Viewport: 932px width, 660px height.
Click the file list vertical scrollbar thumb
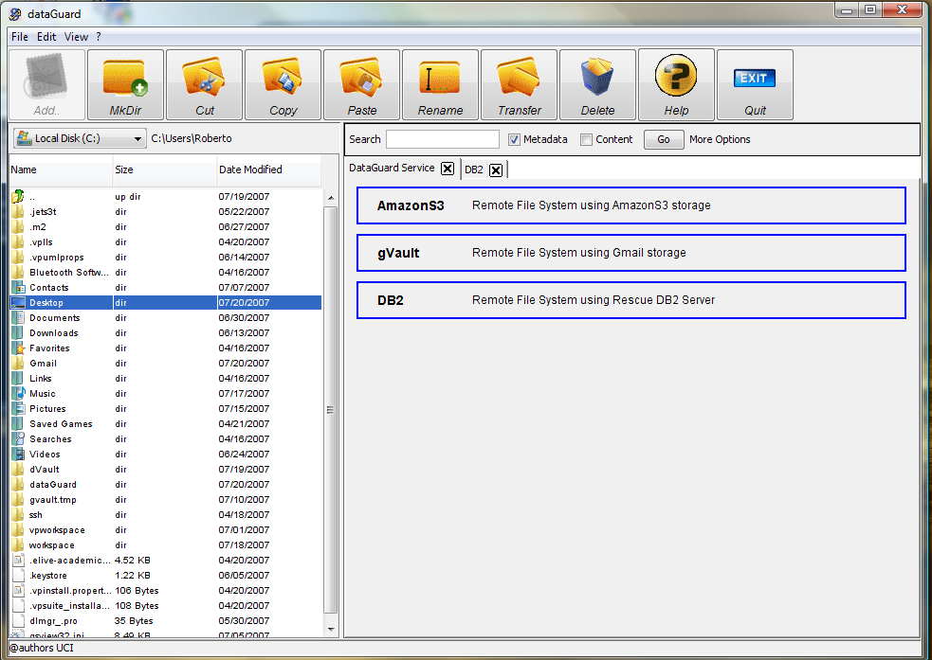click(331, 409)
